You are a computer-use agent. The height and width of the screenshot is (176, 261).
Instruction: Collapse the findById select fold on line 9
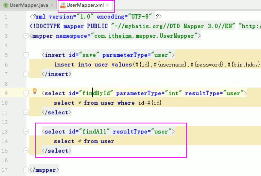coord(26,93)
